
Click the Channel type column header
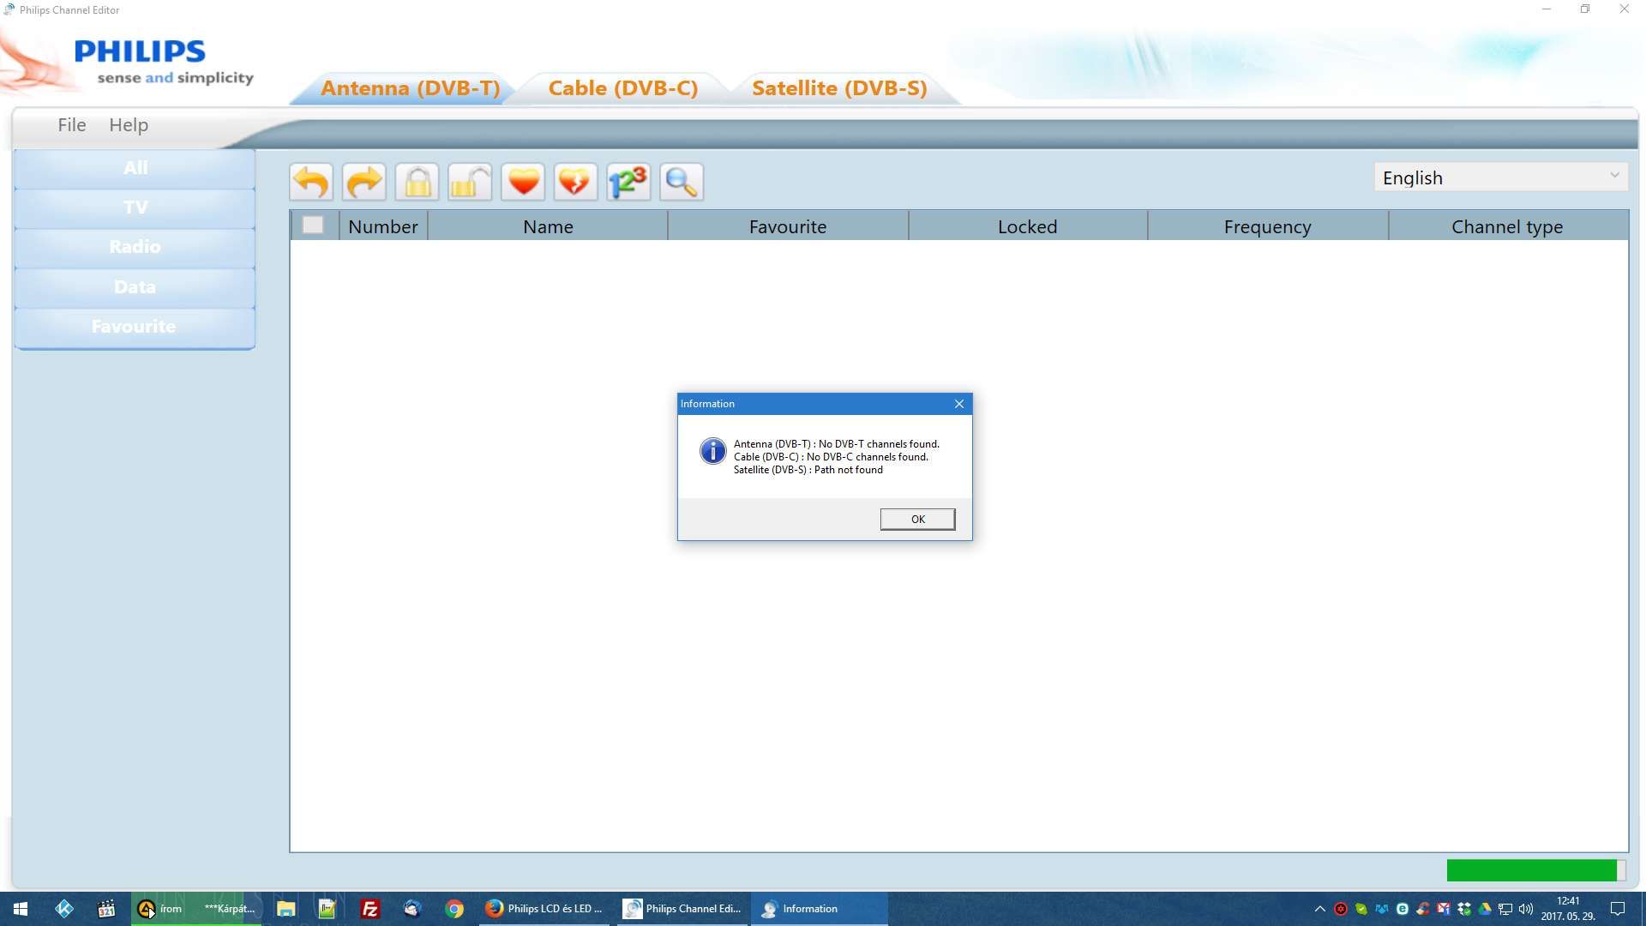pyautogui.click(x=1507, y=226)
